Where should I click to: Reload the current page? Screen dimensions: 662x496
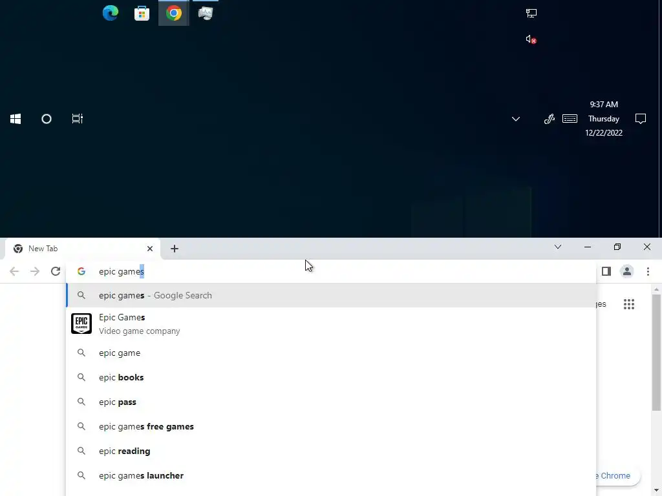56,271
